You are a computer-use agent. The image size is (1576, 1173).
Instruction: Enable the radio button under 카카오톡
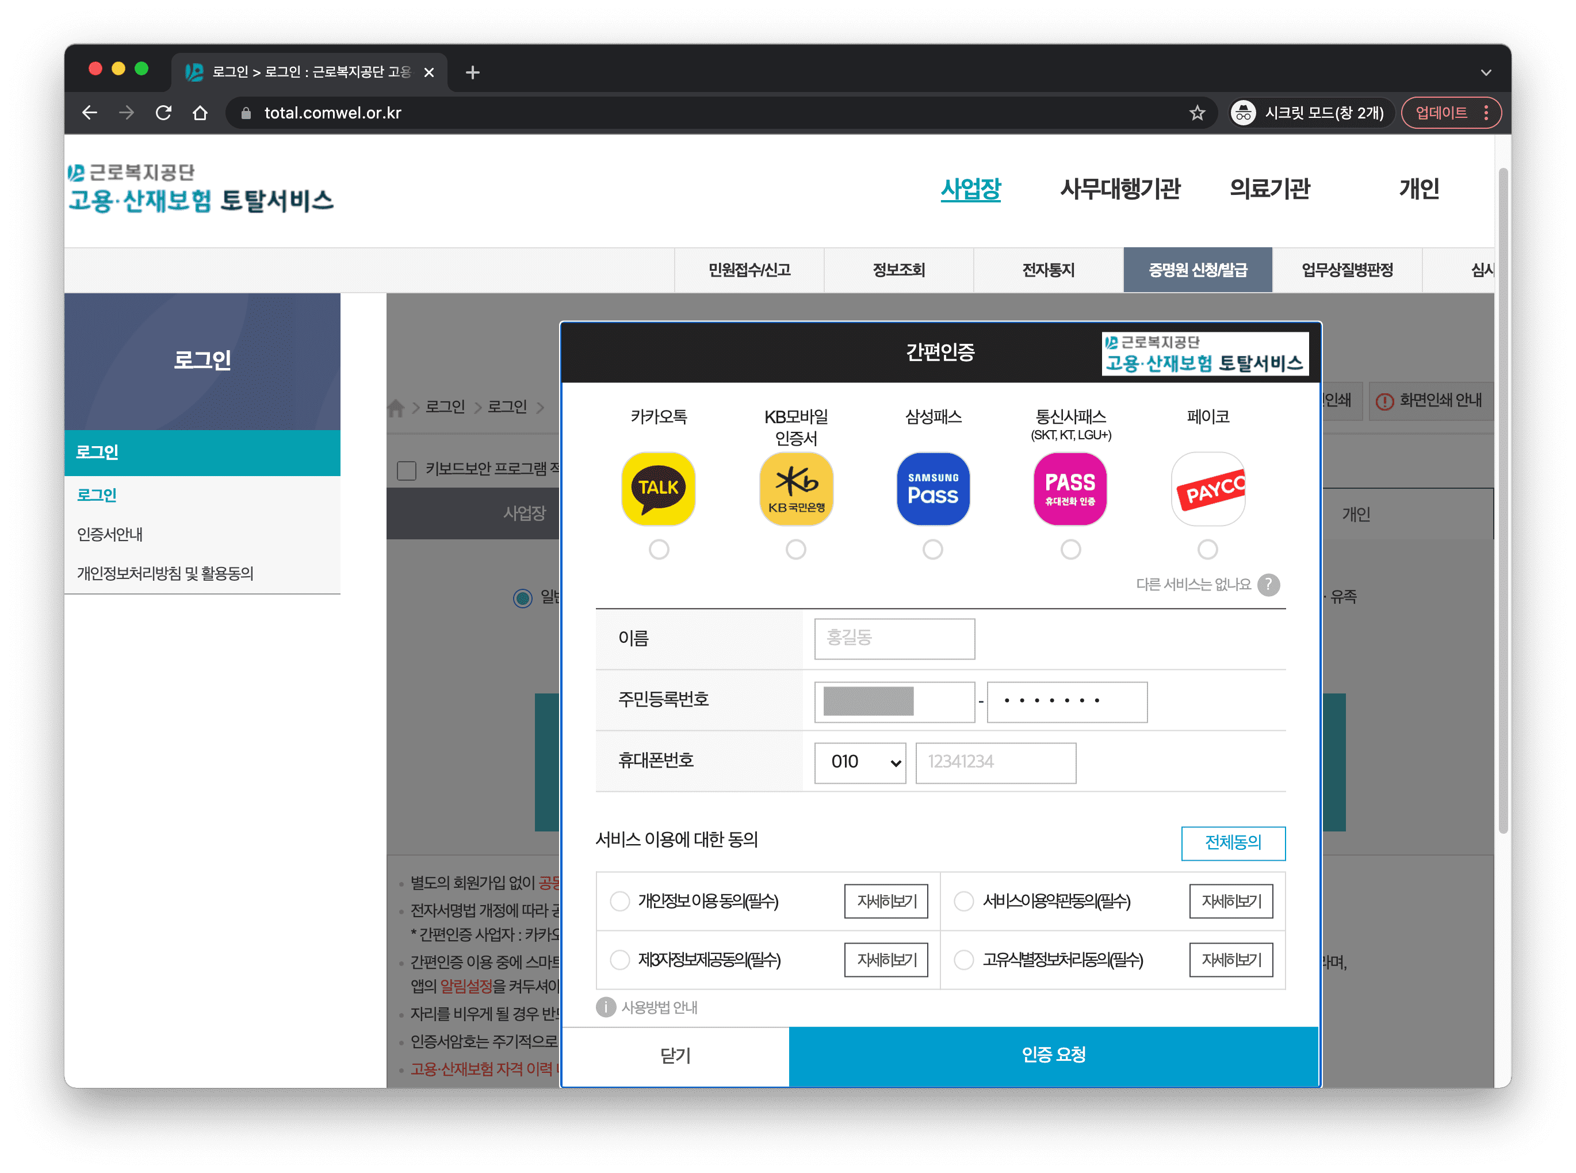659,549
